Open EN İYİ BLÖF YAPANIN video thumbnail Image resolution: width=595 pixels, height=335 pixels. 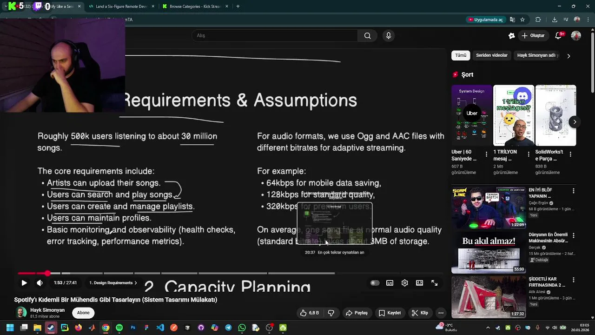(489, 208)
